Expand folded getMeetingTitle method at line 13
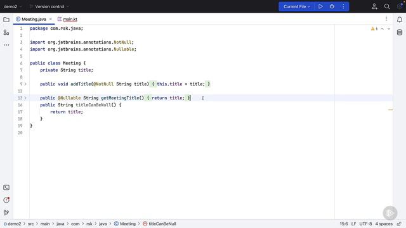This screenshot has width=406, height=228. tap(25, 98)
